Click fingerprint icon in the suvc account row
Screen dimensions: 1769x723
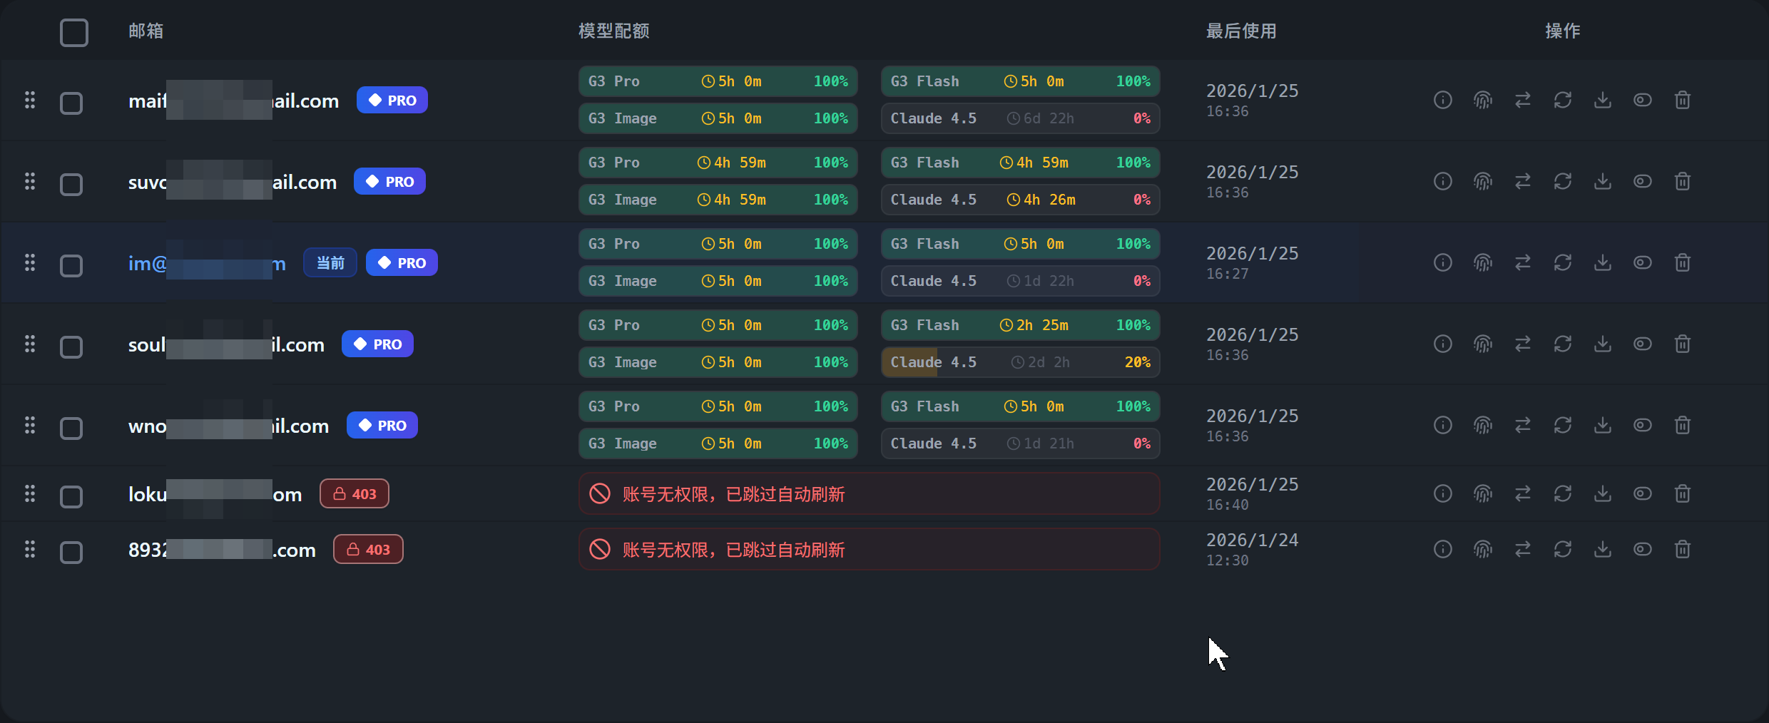click(x=1483, y=182)
